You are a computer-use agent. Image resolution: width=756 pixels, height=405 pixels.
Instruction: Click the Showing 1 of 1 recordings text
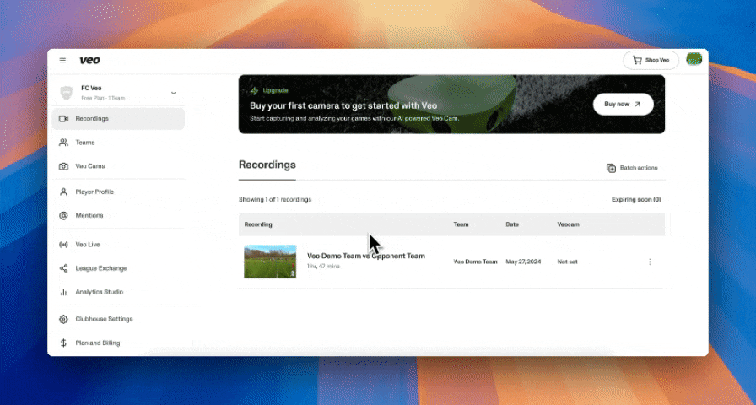(x=275, y=199)
